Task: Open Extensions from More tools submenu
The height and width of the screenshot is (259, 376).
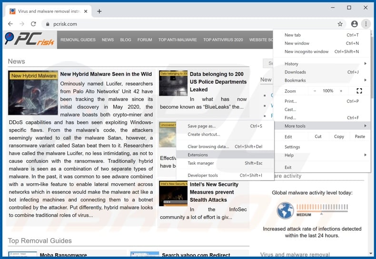Action: [x=225, y=155]
